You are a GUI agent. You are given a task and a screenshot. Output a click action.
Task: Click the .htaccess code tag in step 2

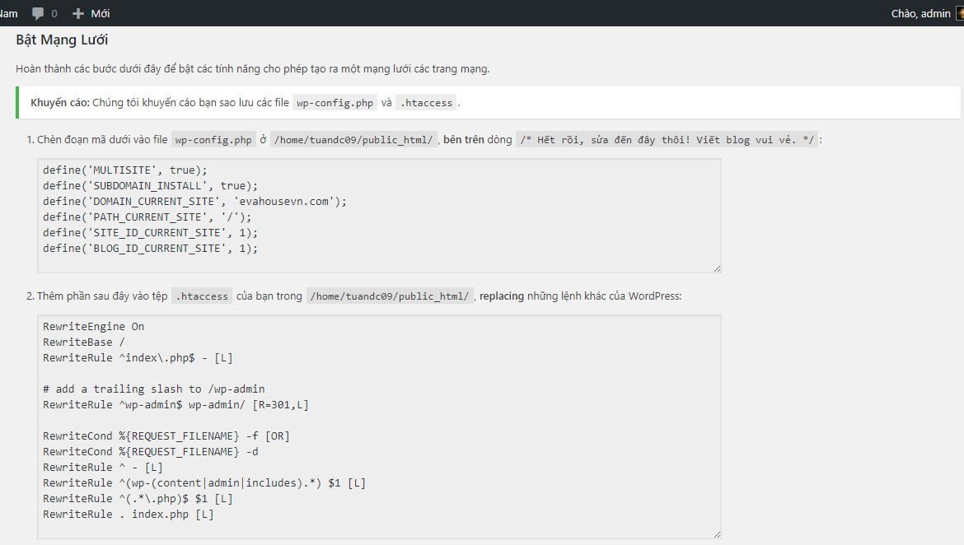[x=202, y=296]
